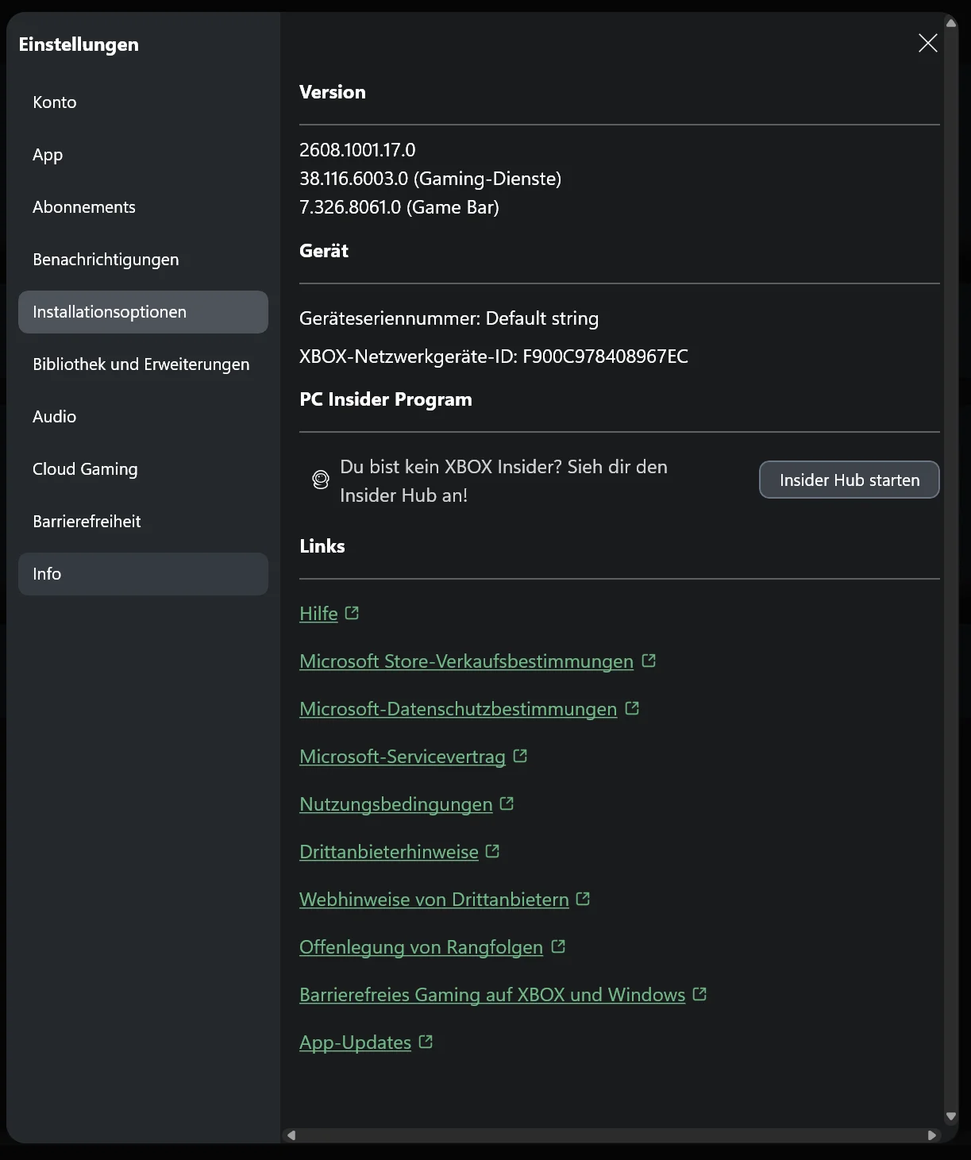This screenshot has width=971, height=1160.
Task: Follow the Webhinweise von Drittanbietern link
Action: [x=434, y=900]
